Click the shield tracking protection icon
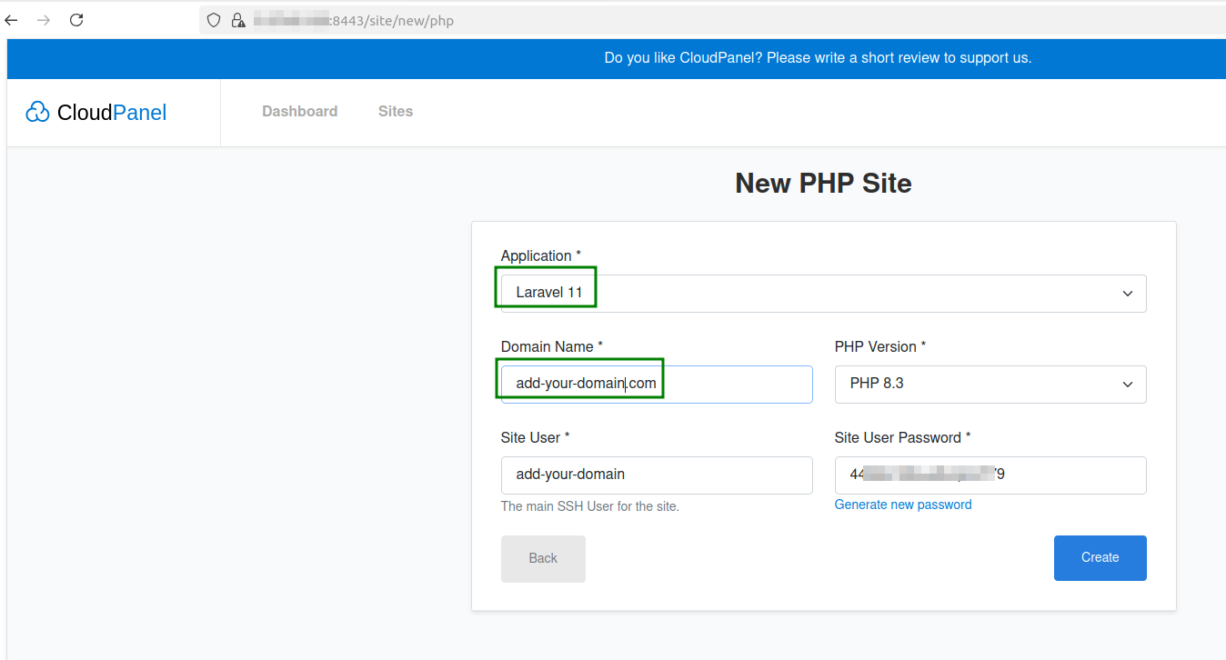 [x=214, y=20]
